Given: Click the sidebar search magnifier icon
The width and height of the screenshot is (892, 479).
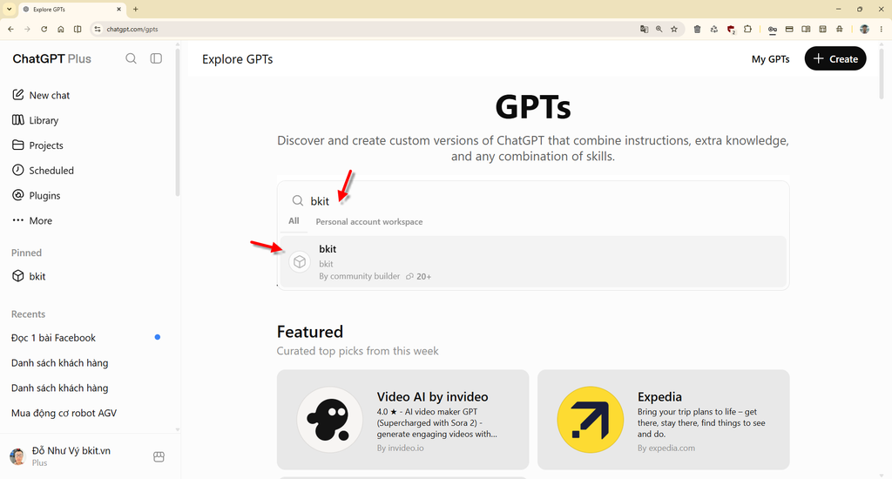Looking at the screenshot, I should 131,58.
